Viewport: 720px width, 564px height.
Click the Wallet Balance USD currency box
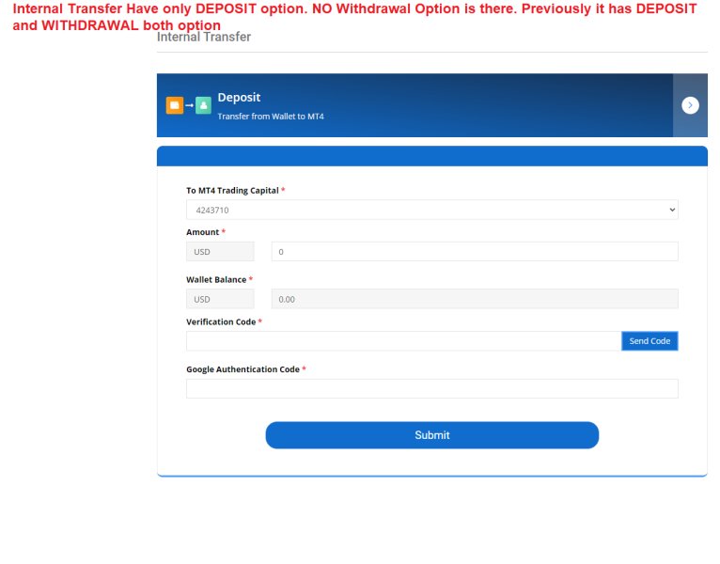(220, 299)
